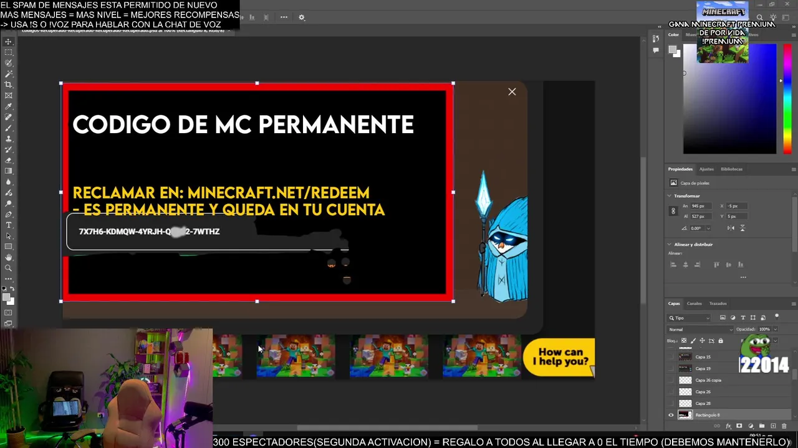Open the Layers panel flyout menu
This screenshot has height=448, width=798.
pyautogui.click(x=794, y=304)
